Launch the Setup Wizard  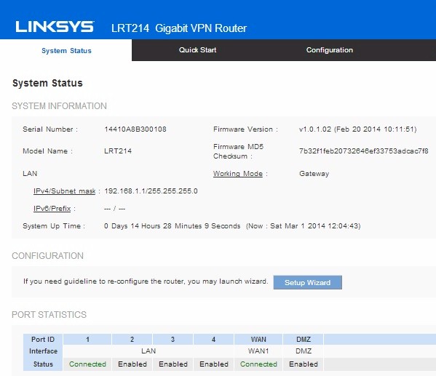(x=308, y=282)
